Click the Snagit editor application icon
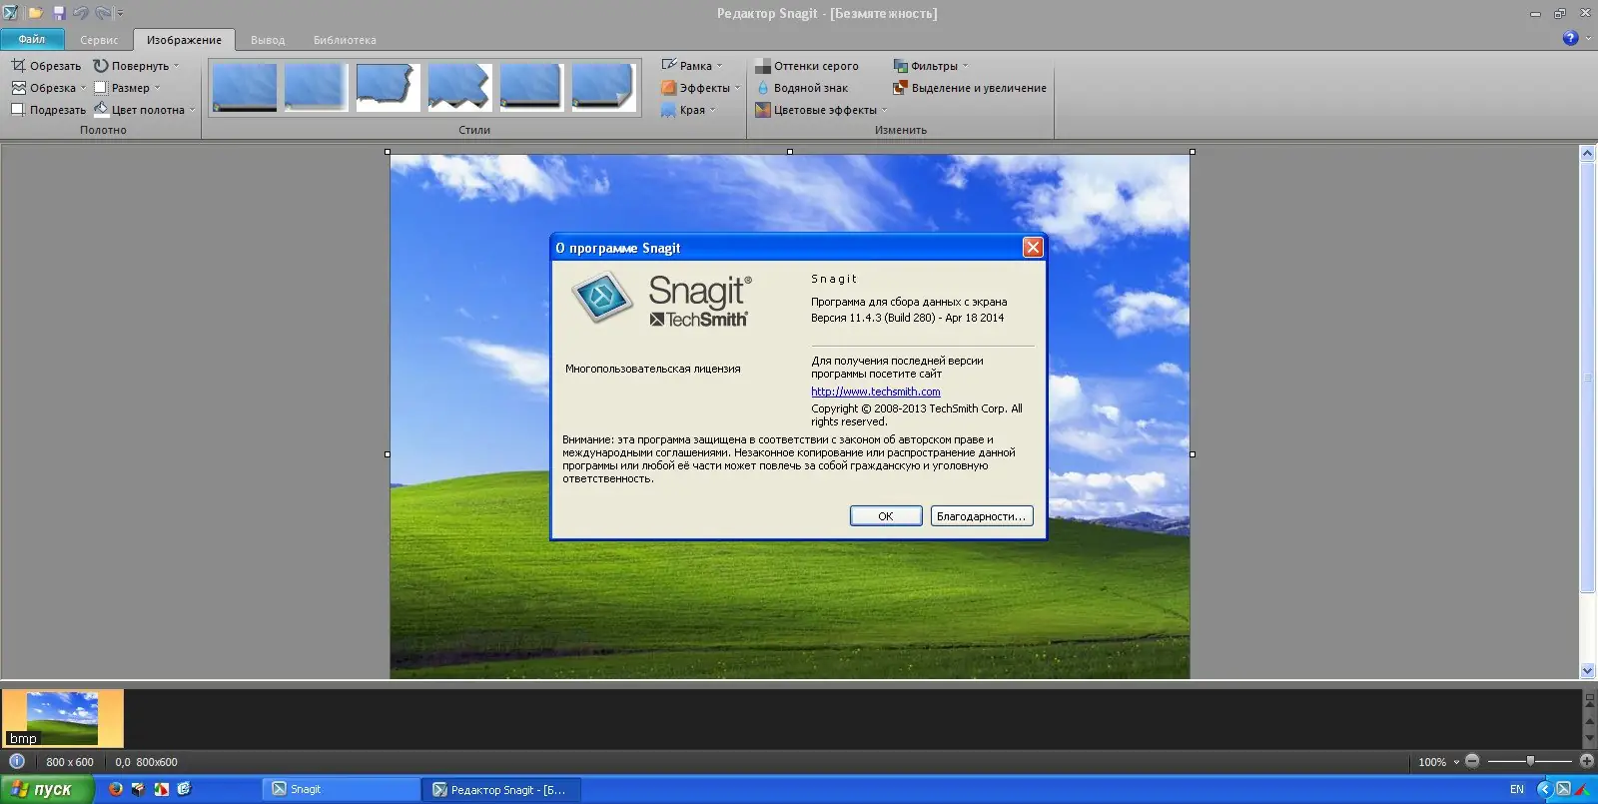 coord(10,13)
